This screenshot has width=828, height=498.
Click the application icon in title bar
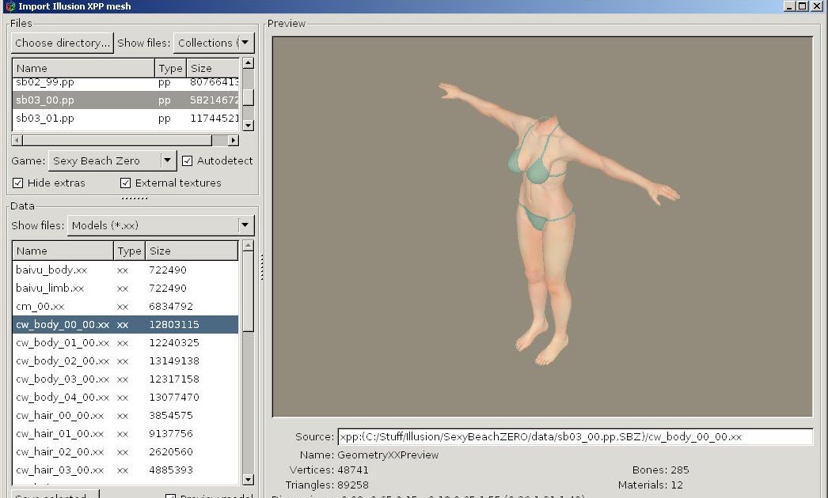point(9,6)
